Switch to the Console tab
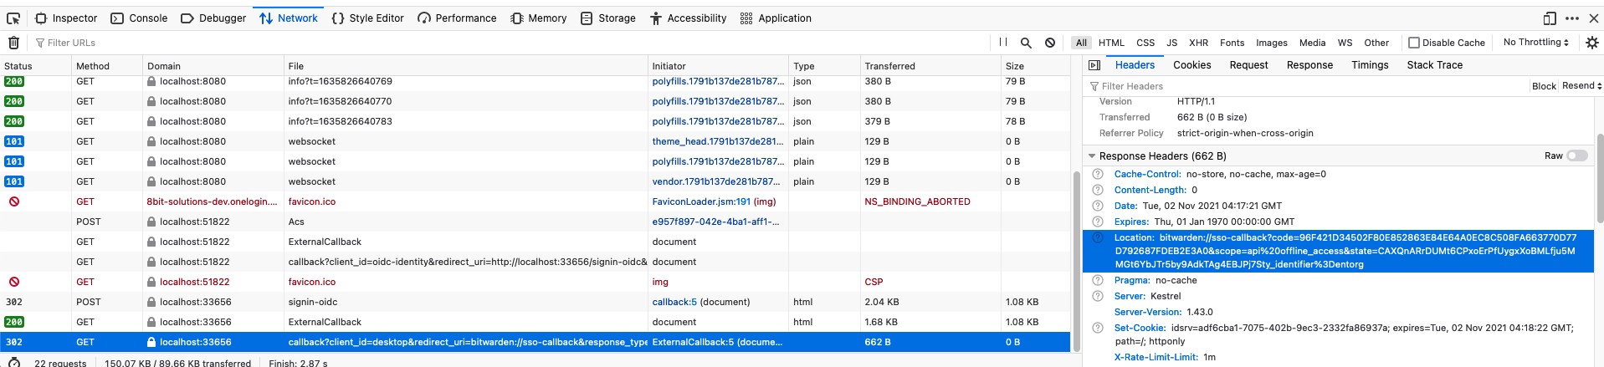Screen dimensions: 1604x367 pos(140,18)
